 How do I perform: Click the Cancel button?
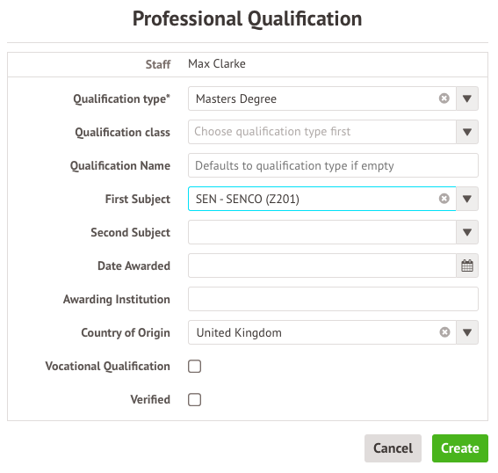[393, 448]
